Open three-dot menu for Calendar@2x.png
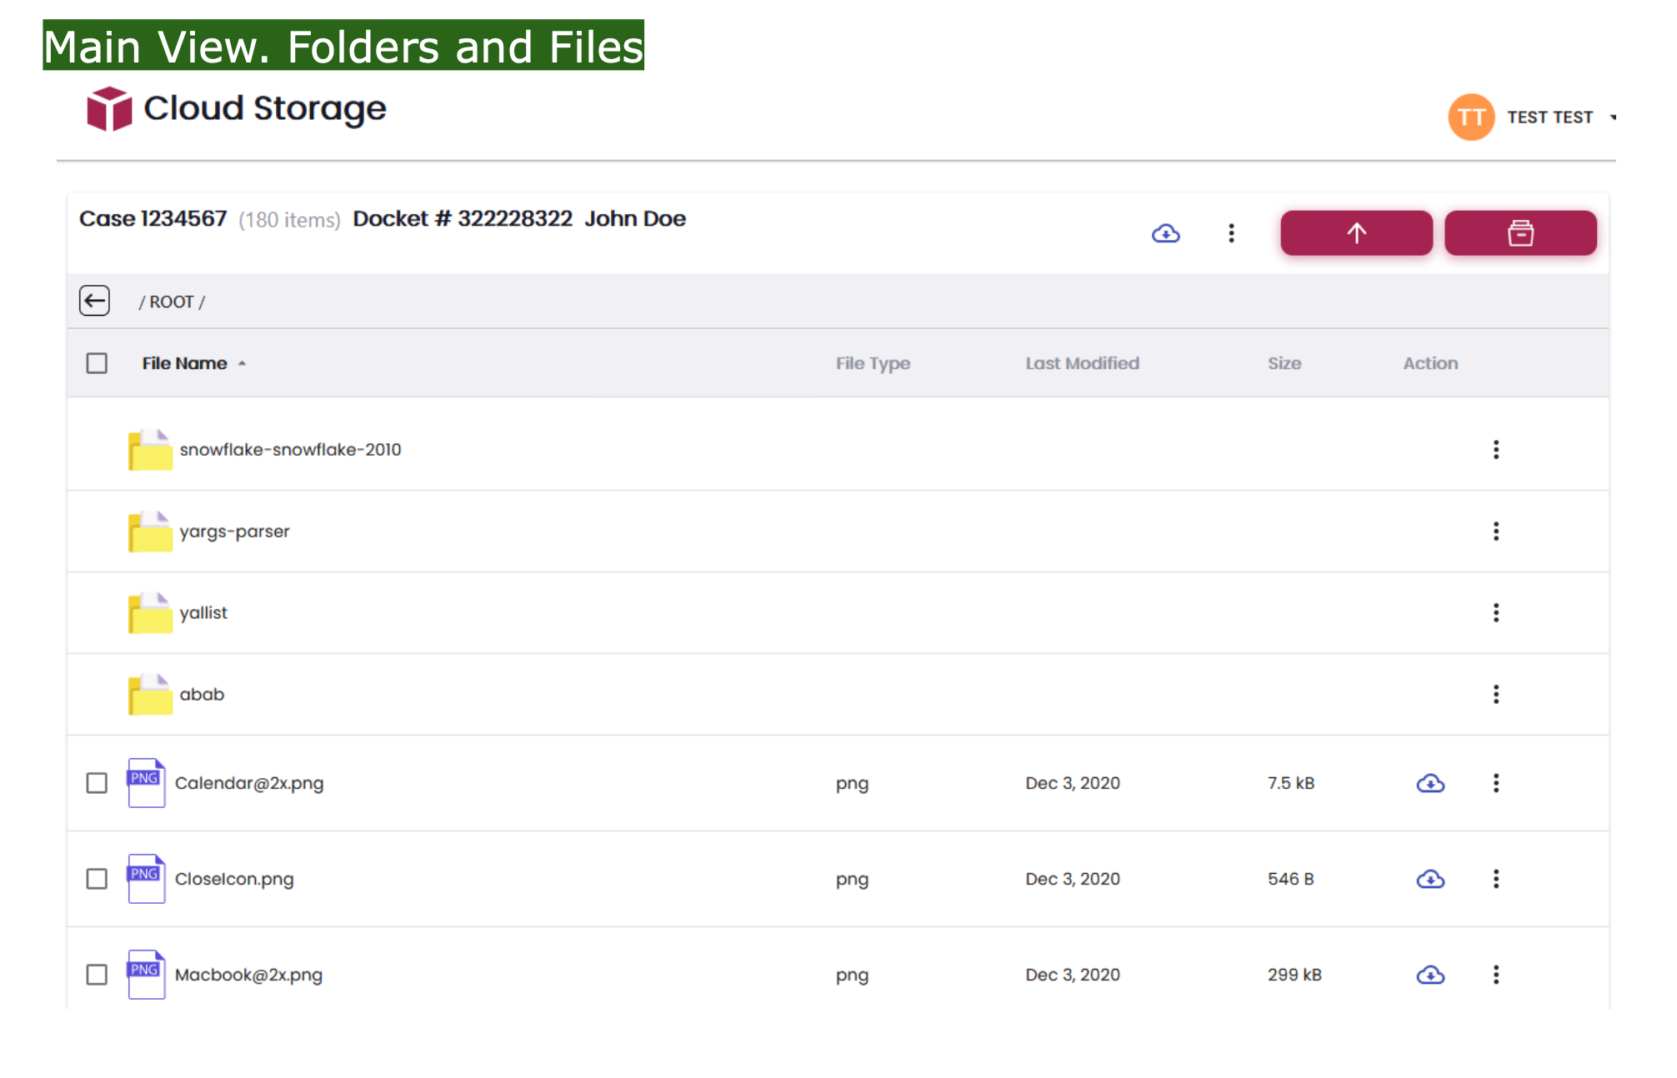Image resolution: width=1677 pixels, height=1078 pixels. pyautogui.click(x=1496, y=783)
